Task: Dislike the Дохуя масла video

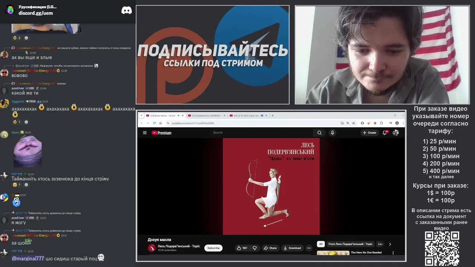Action: click(255, 248)
